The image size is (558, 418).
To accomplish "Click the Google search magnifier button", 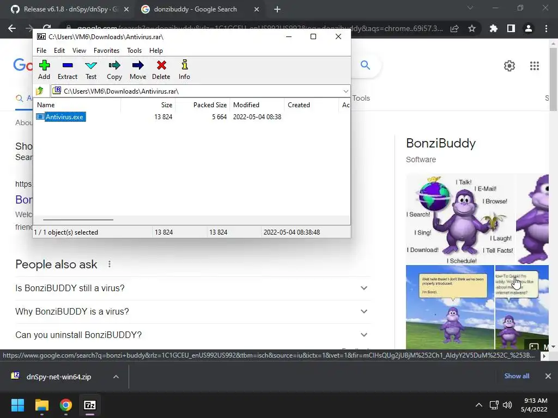I will click(x=365, y=65).
